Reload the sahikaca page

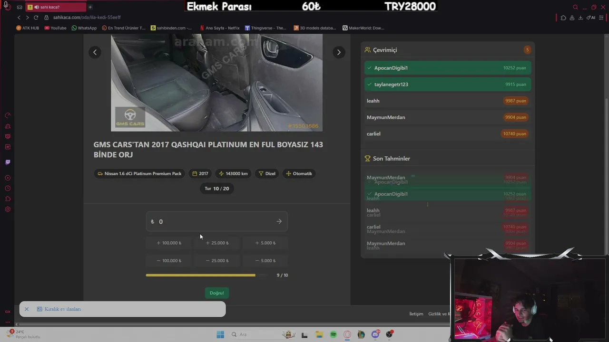36,18
